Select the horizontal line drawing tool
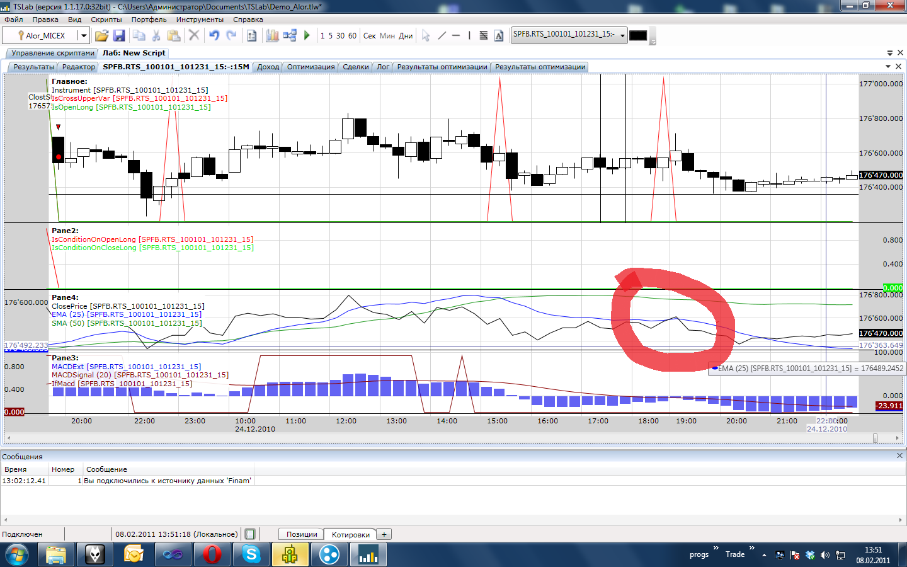Screen dimensions: 907x567 tap(455, 35)
